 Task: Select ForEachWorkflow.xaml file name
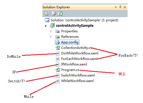click(79, 59)
